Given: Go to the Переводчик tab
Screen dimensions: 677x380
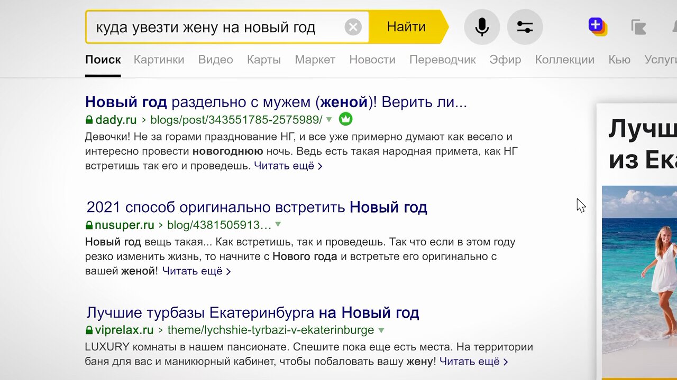Looking at the screenshot, I should pyautogui.click(x=442, y=60).
